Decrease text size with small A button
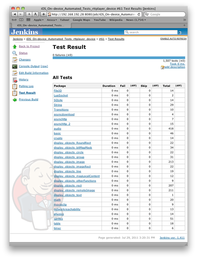Viewport: 197px width, 259px height. pyautogui.click(x=29, y=14)
